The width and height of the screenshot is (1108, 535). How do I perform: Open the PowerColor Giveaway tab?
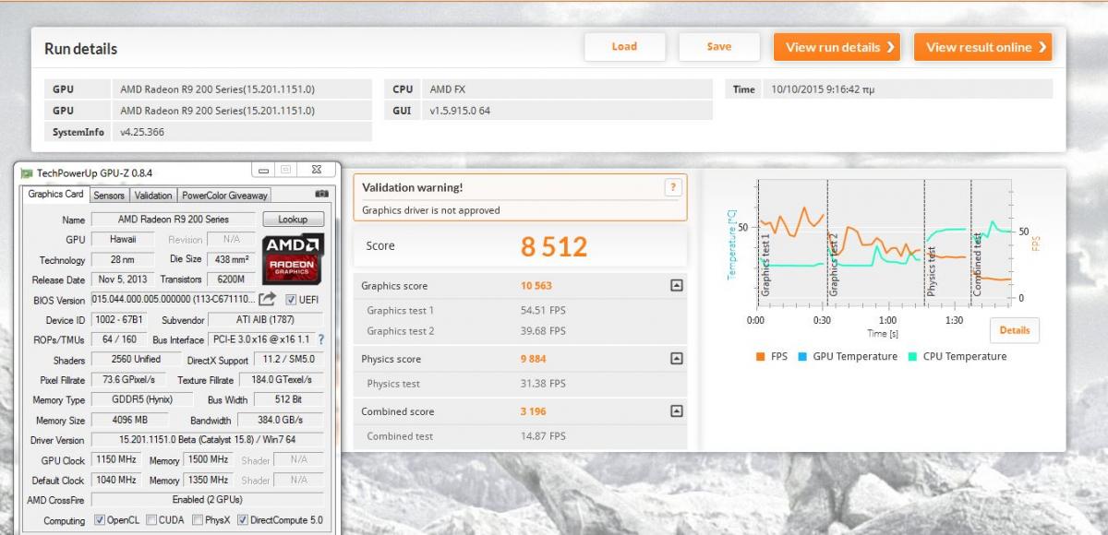coord(224,196)
